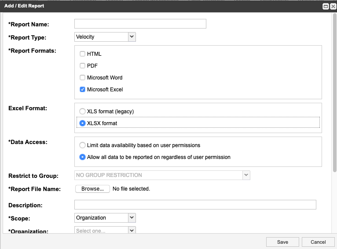337x249 pixels.
Task: Open the Restrict to Group dropdown
Action: (162, 175)
